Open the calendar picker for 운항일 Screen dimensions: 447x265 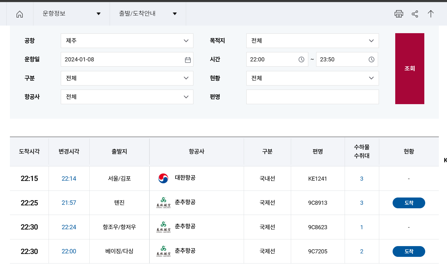coord(188,59)
